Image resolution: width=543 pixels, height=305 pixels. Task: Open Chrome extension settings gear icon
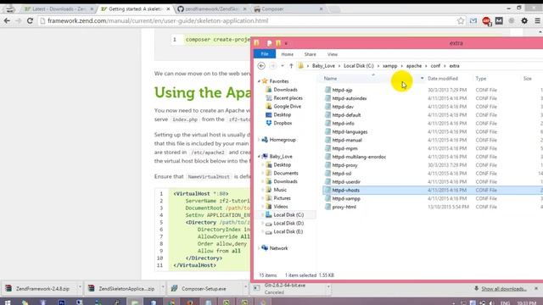[524, 20]
